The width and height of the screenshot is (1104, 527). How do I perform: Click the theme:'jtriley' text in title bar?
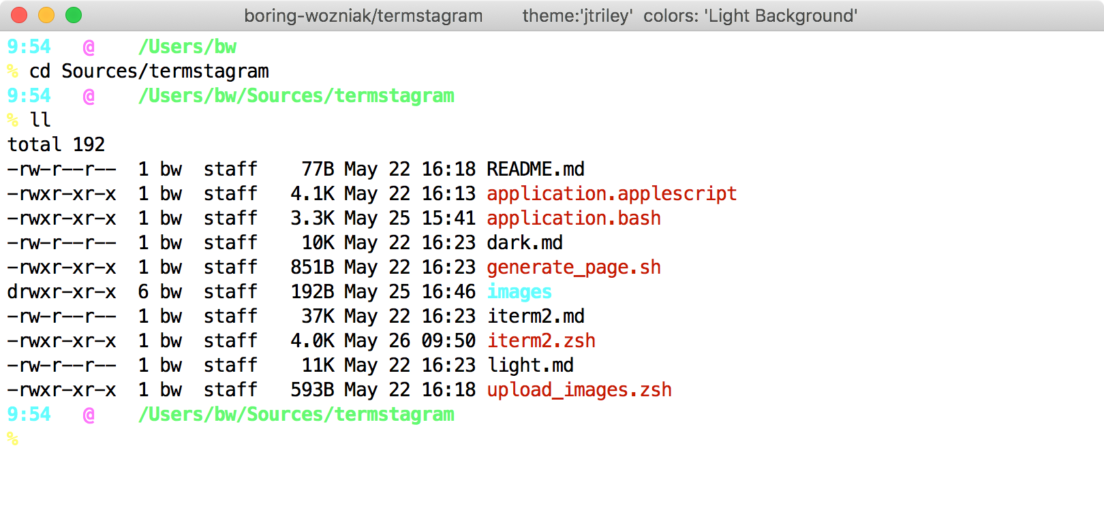click(x=577, y=16)
